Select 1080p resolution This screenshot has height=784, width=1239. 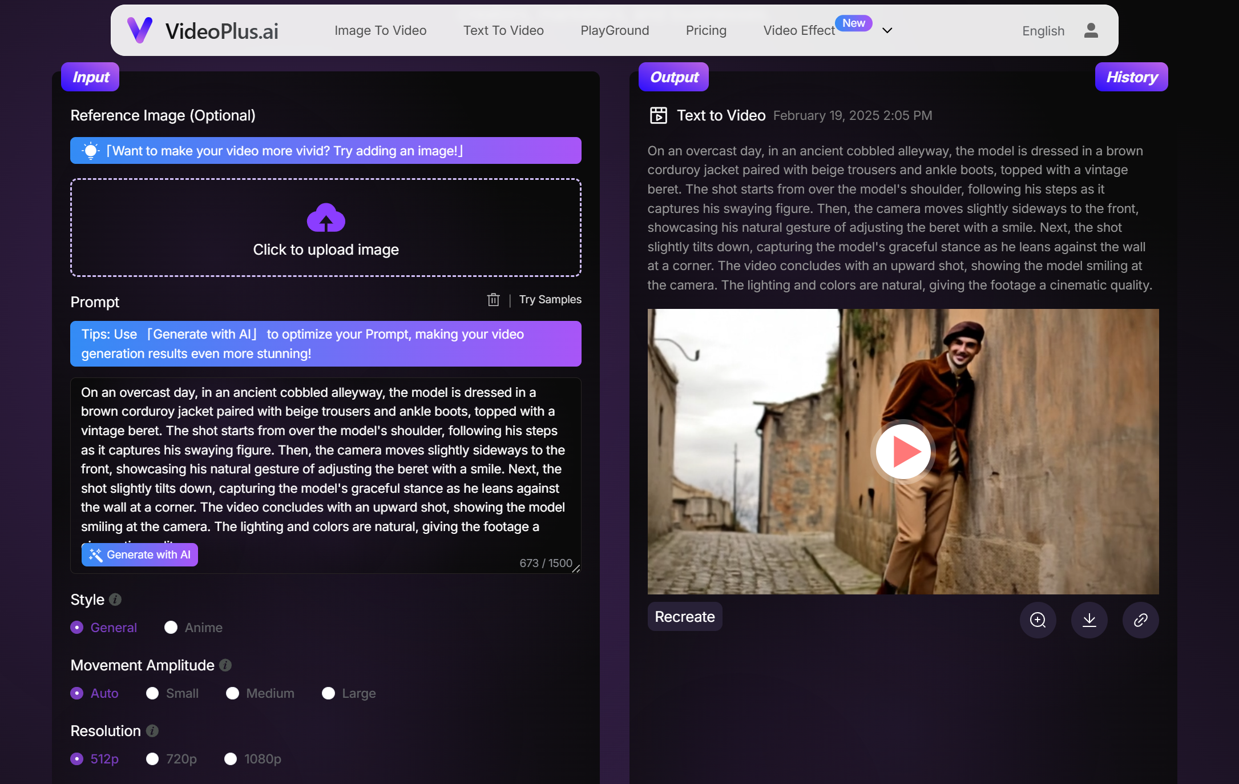pos(231,759)
